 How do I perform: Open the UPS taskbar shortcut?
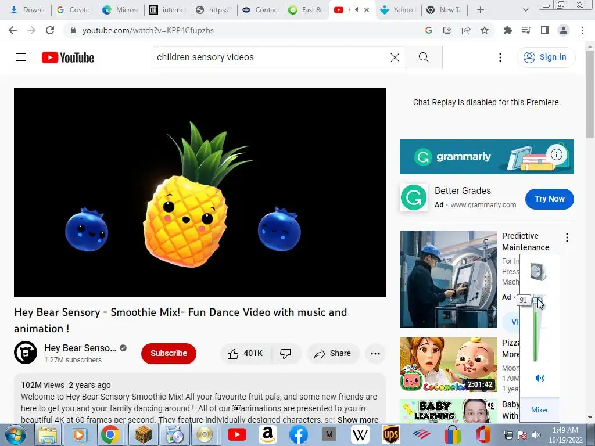[x=391, y=434]
